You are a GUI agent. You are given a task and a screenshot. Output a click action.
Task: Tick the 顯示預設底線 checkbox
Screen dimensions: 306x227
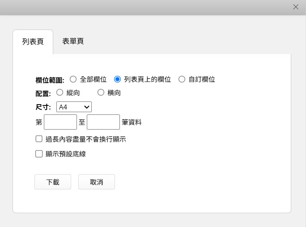39,154
